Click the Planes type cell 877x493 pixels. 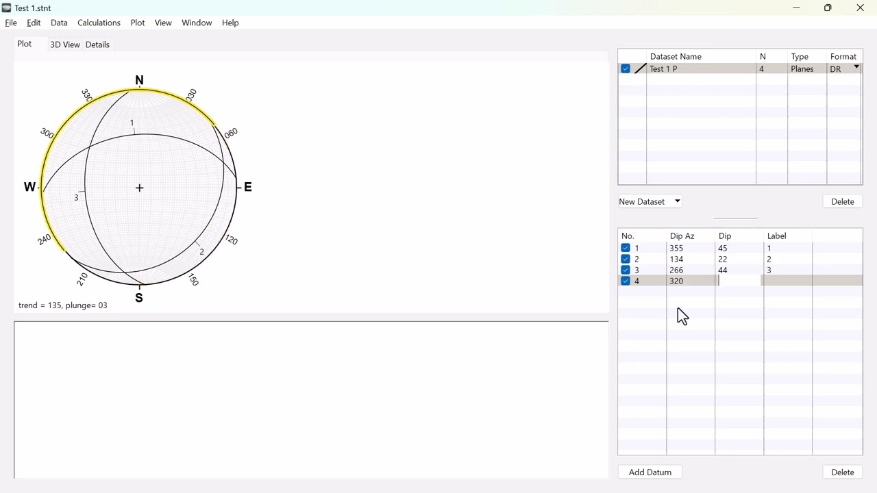tap(802, 69)
